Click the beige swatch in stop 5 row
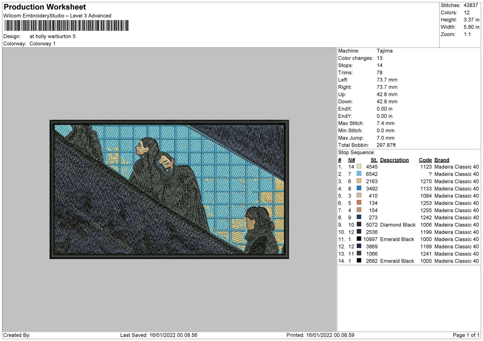The width and height of the screenshot is (483, 341). pyautogui.click(x=359, y=195)
